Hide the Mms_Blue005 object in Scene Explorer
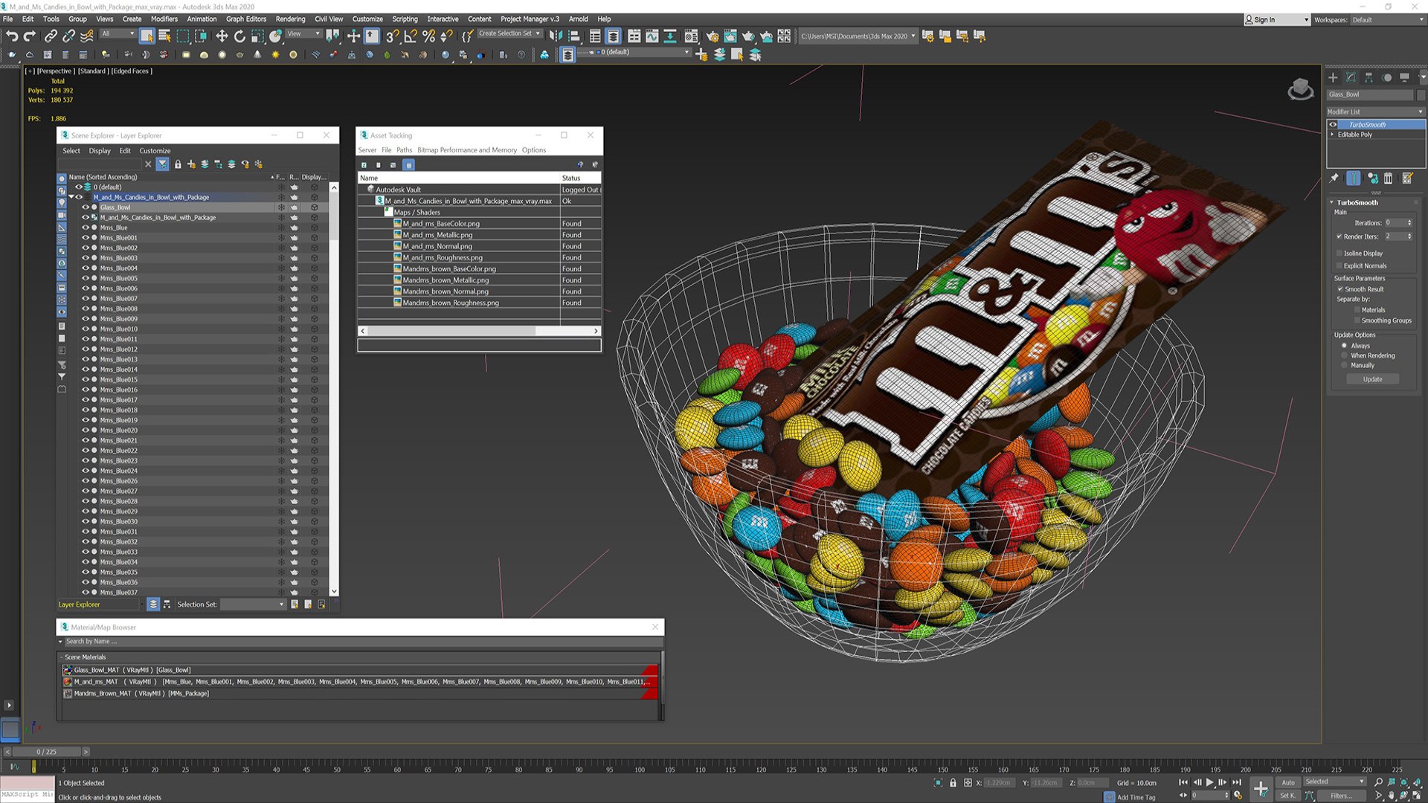 (86, 278)
